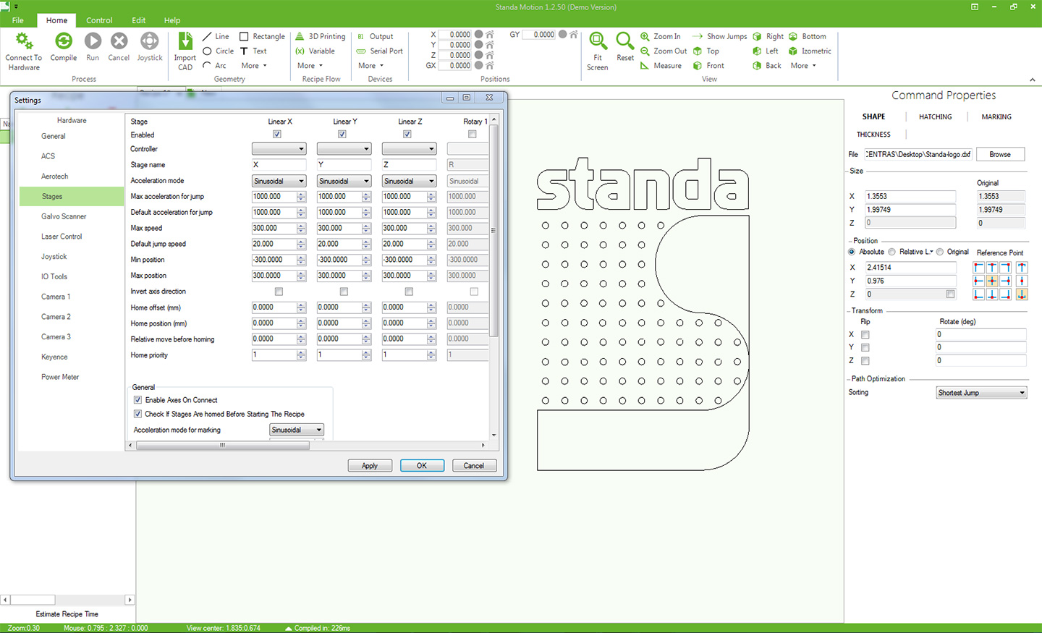Viewport: 1042px width, 633px height.
Task: Click Fit Screen view icon
Action: 598,41
